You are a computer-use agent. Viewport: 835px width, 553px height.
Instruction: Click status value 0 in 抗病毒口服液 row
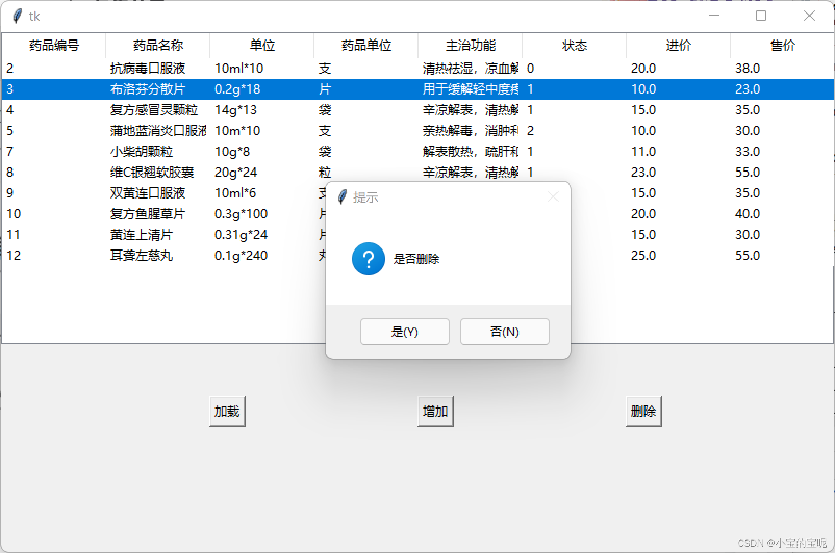pos(530,68)
